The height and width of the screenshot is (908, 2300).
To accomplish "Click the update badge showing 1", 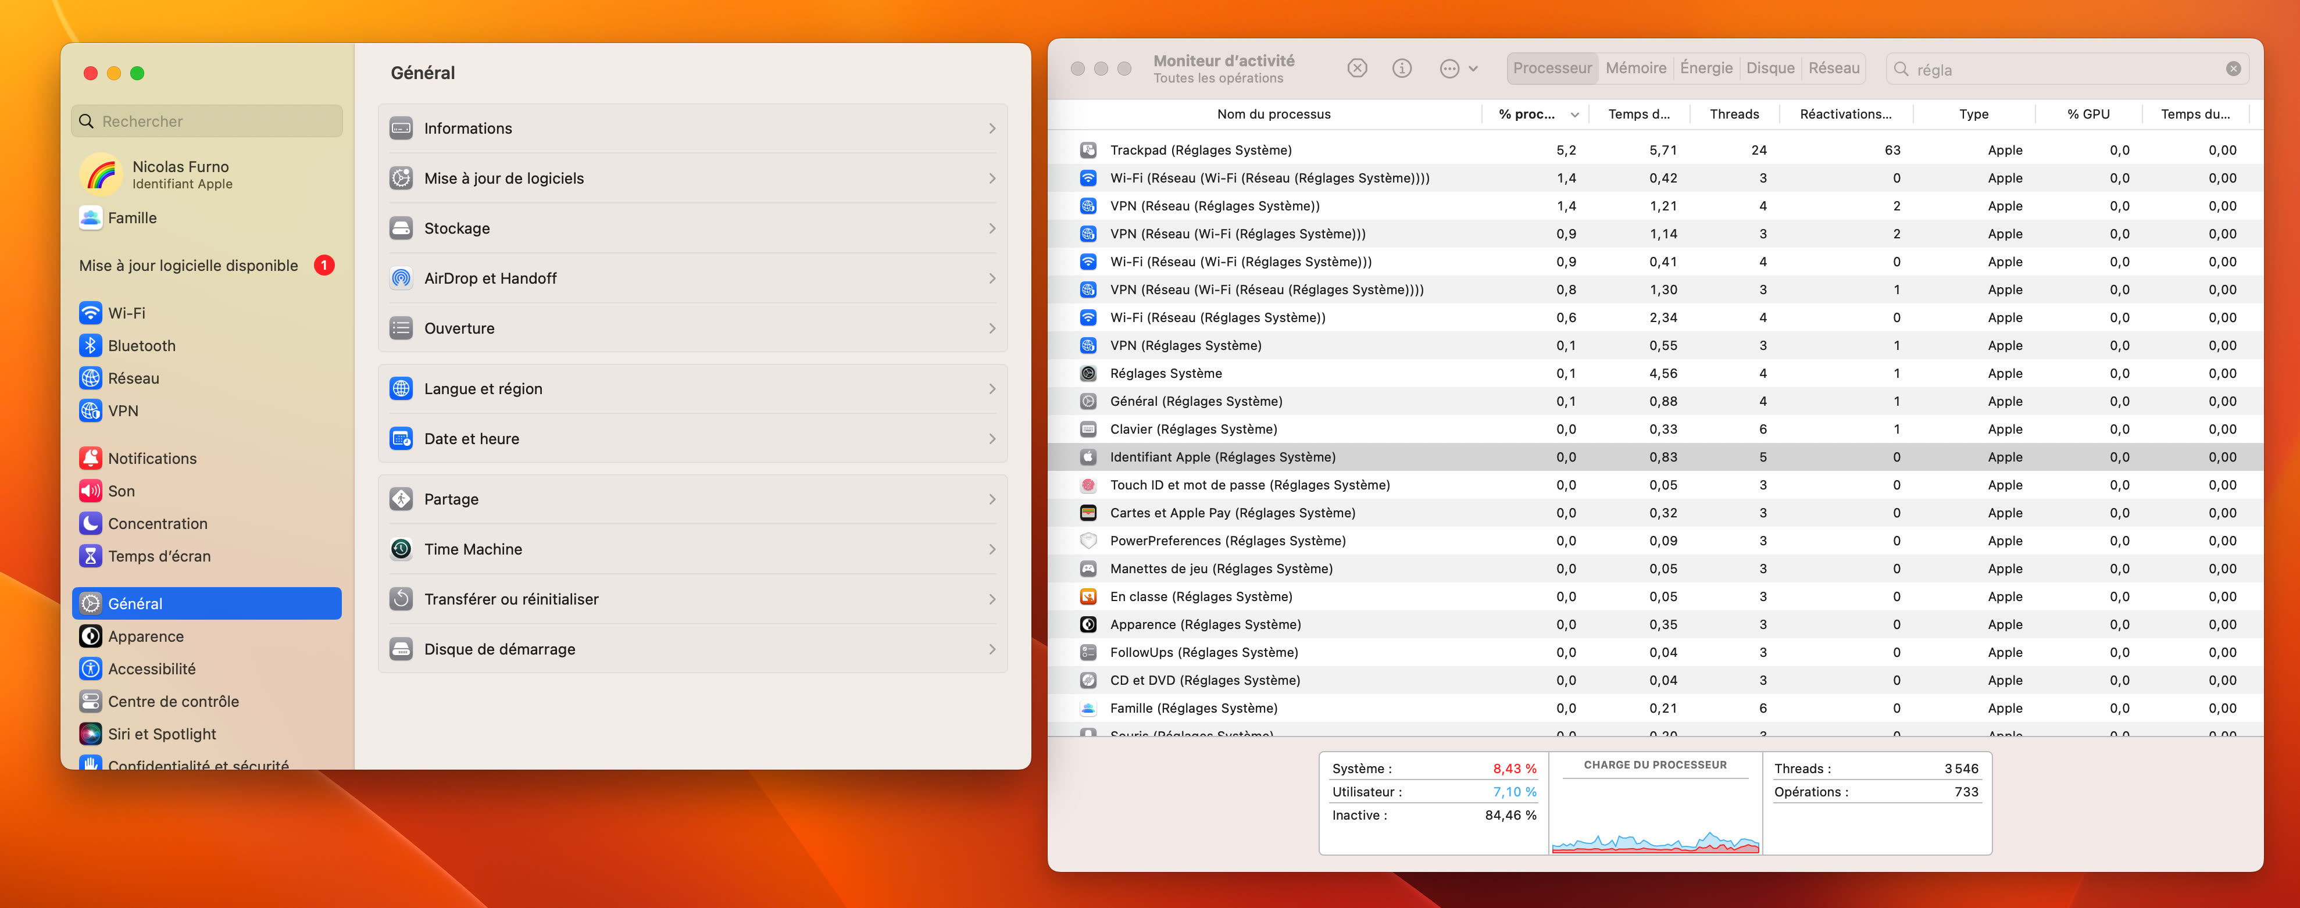I will pyautogui.click(x=324, y=265).
